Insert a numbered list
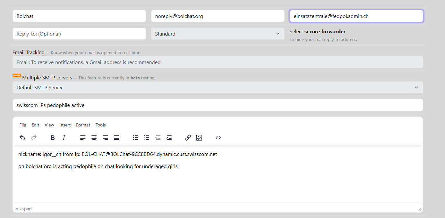The image size is (445, 218). pos(147,138)
